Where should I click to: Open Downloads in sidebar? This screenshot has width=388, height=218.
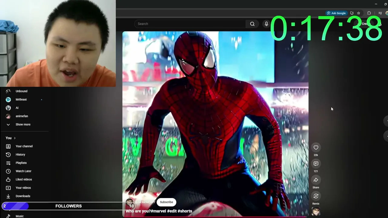(23, 196)
